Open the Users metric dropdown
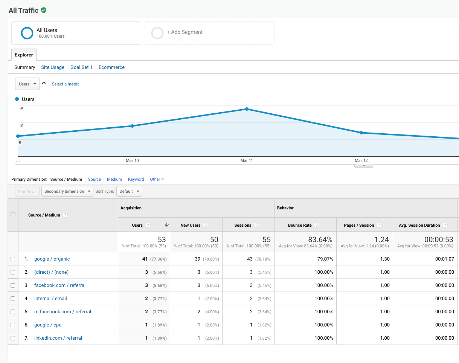The height and width of the screenshot is (363, 459). 27,84
